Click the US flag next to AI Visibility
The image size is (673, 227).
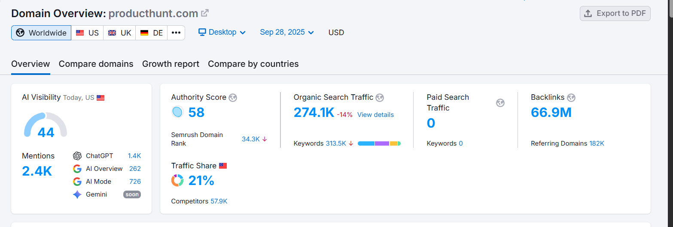(x=100, y=98)
